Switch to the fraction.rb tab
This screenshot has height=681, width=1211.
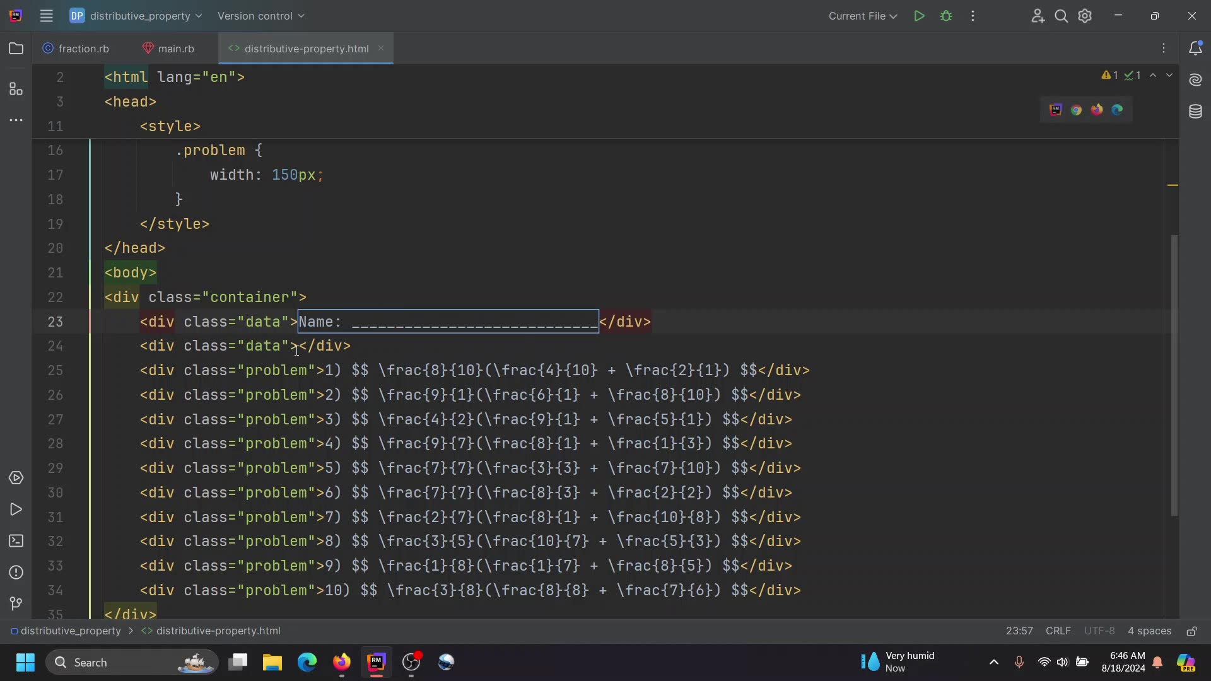[x=76, y=49]
